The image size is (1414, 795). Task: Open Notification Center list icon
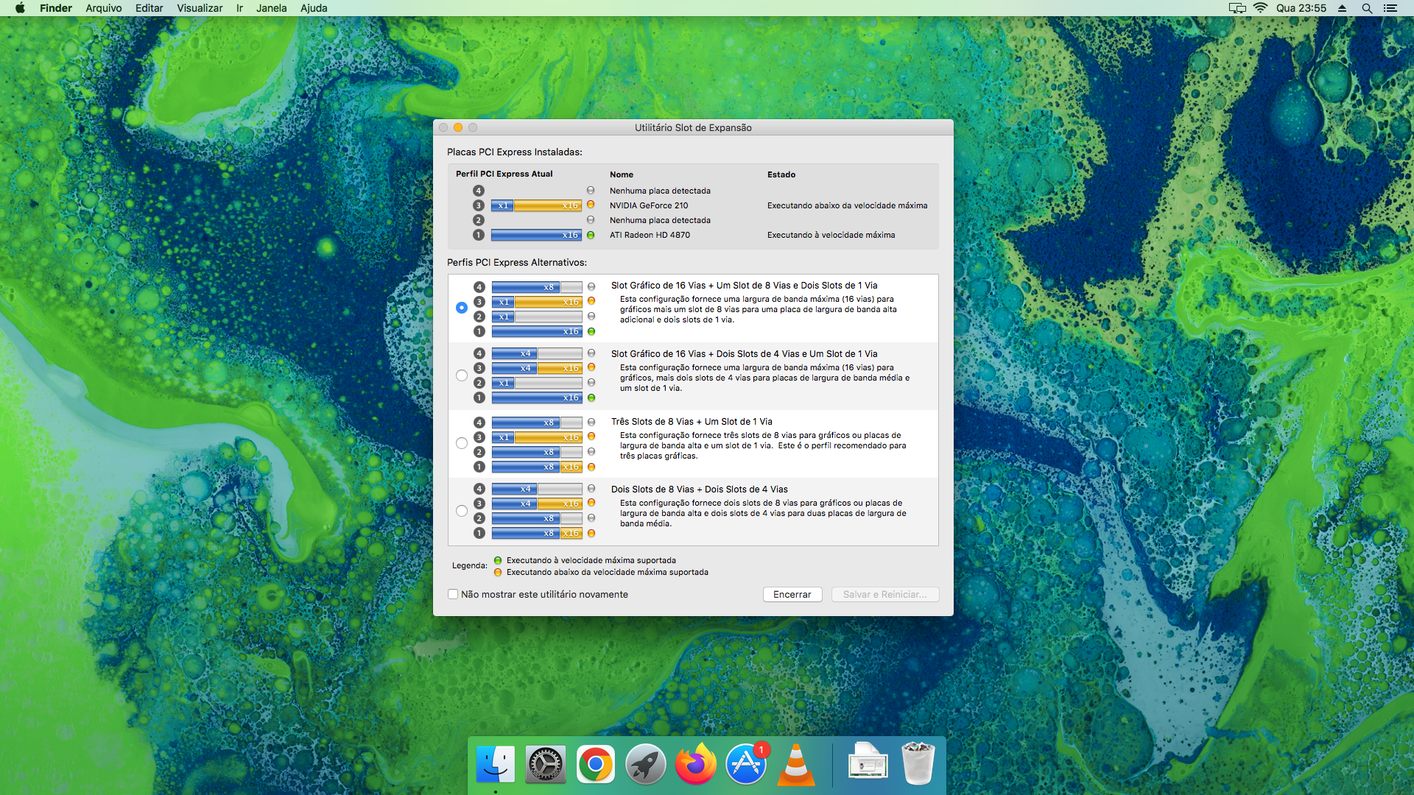1390,8
